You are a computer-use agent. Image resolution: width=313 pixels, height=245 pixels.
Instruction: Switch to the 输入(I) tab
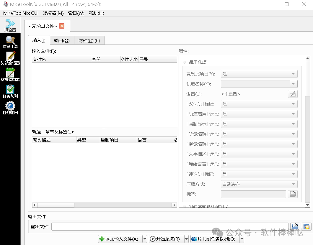[x=39, y=40]
